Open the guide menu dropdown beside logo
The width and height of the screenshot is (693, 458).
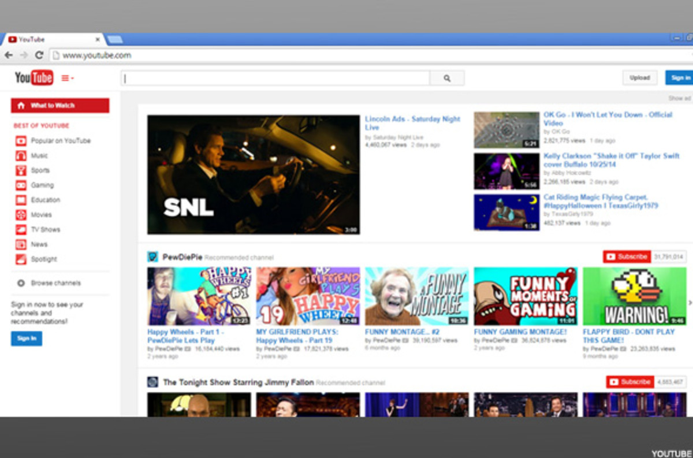(x=68, y=78)
